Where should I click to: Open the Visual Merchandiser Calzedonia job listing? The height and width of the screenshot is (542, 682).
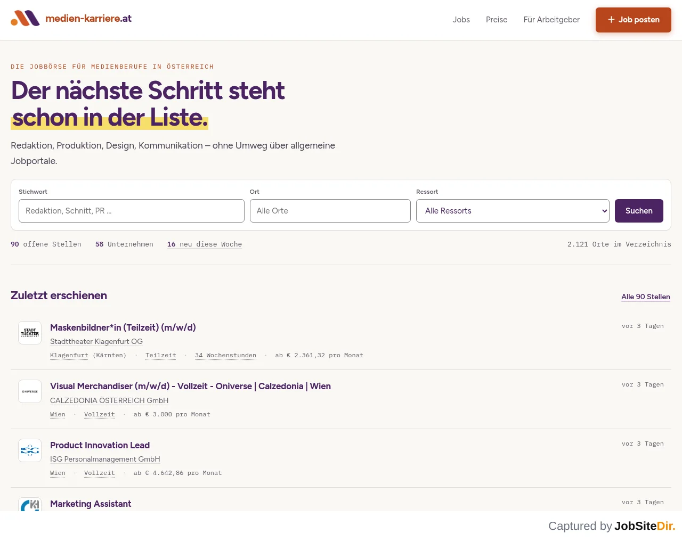pyautogui.click(x=190, y=386)
